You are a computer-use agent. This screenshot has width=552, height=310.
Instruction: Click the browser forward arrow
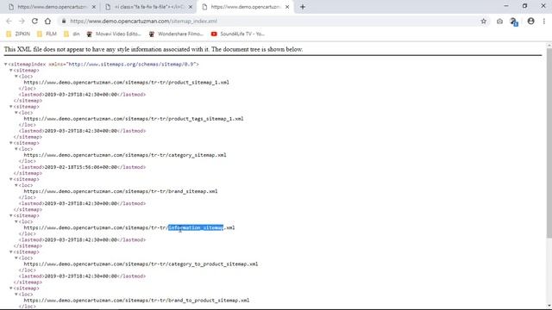click(22, 21)
